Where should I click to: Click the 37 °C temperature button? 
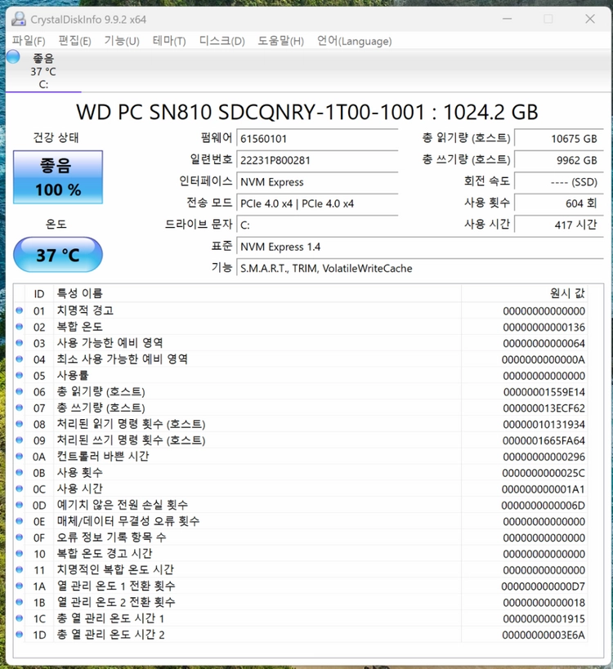pos(58,255)
